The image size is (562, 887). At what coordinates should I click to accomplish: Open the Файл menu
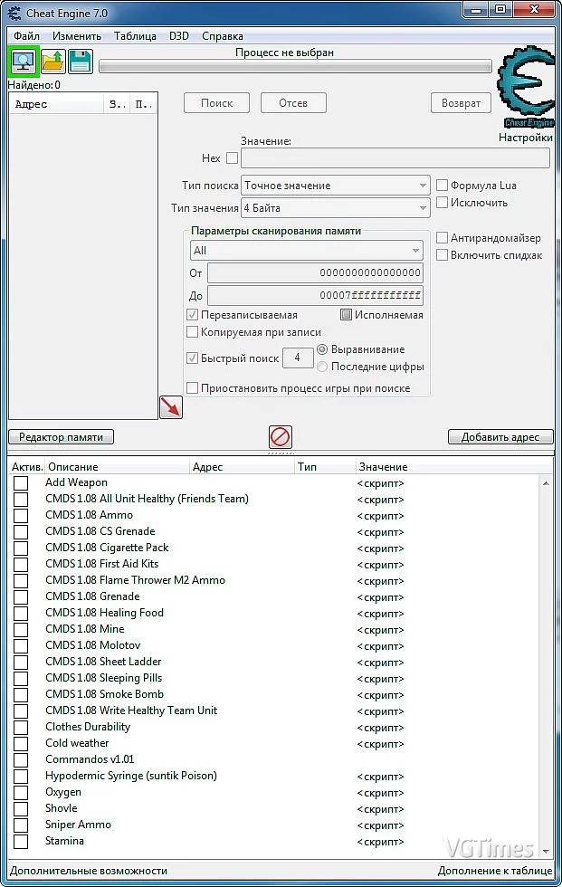pyautogui.click(x=26, y=35)
